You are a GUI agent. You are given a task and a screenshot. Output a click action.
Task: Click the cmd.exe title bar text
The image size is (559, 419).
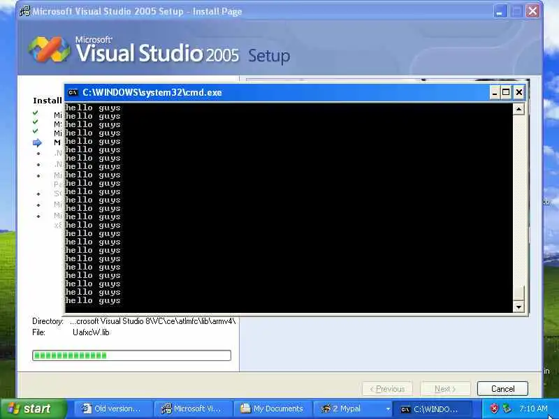pos(152,93)
